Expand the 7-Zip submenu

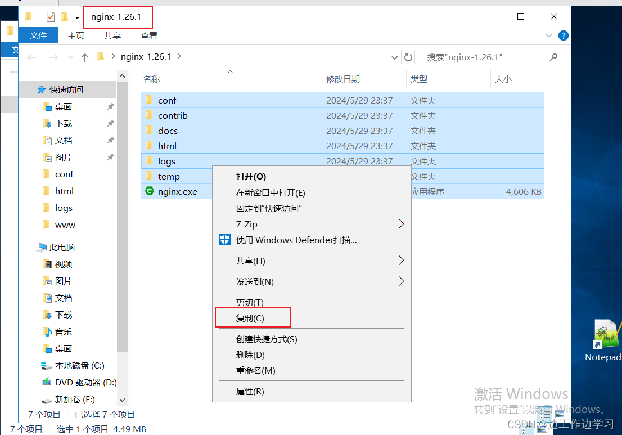point(312,224)
